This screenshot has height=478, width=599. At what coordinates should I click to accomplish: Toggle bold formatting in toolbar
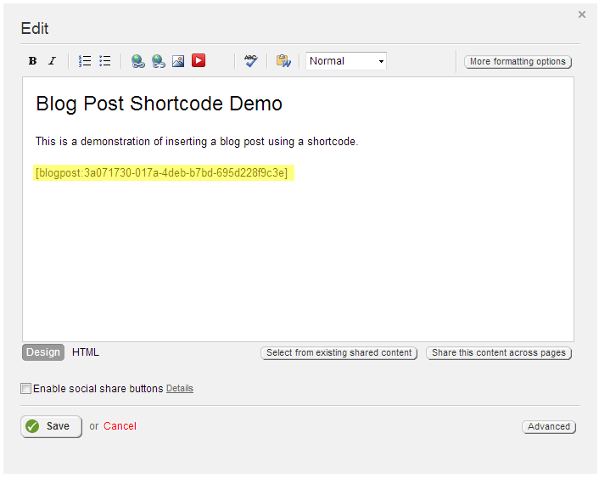click(32, 61)
